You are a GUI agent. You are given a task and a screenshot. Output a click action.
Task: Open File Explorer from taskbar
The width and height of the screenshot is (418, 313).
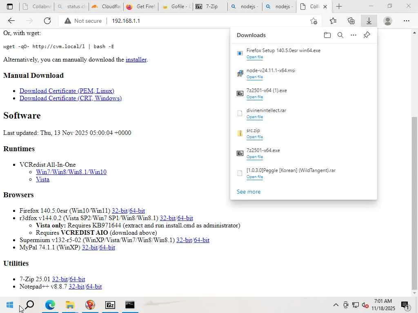[70, 305]
